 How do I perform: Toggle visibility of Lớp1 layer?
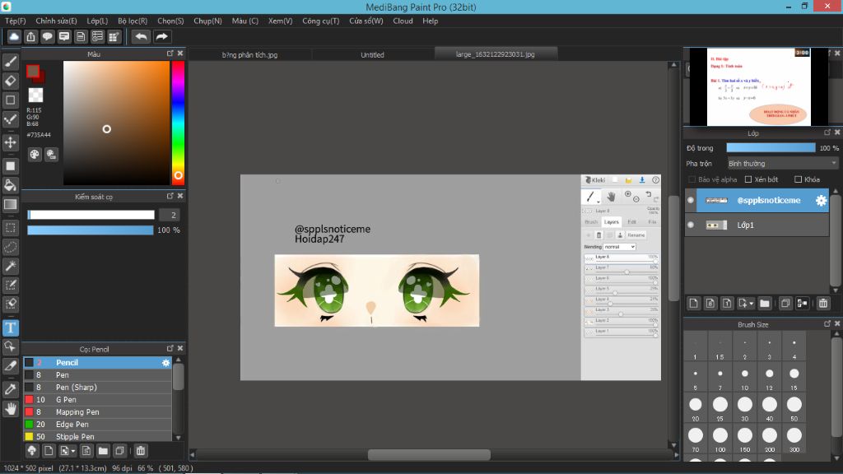pos(691,225)
